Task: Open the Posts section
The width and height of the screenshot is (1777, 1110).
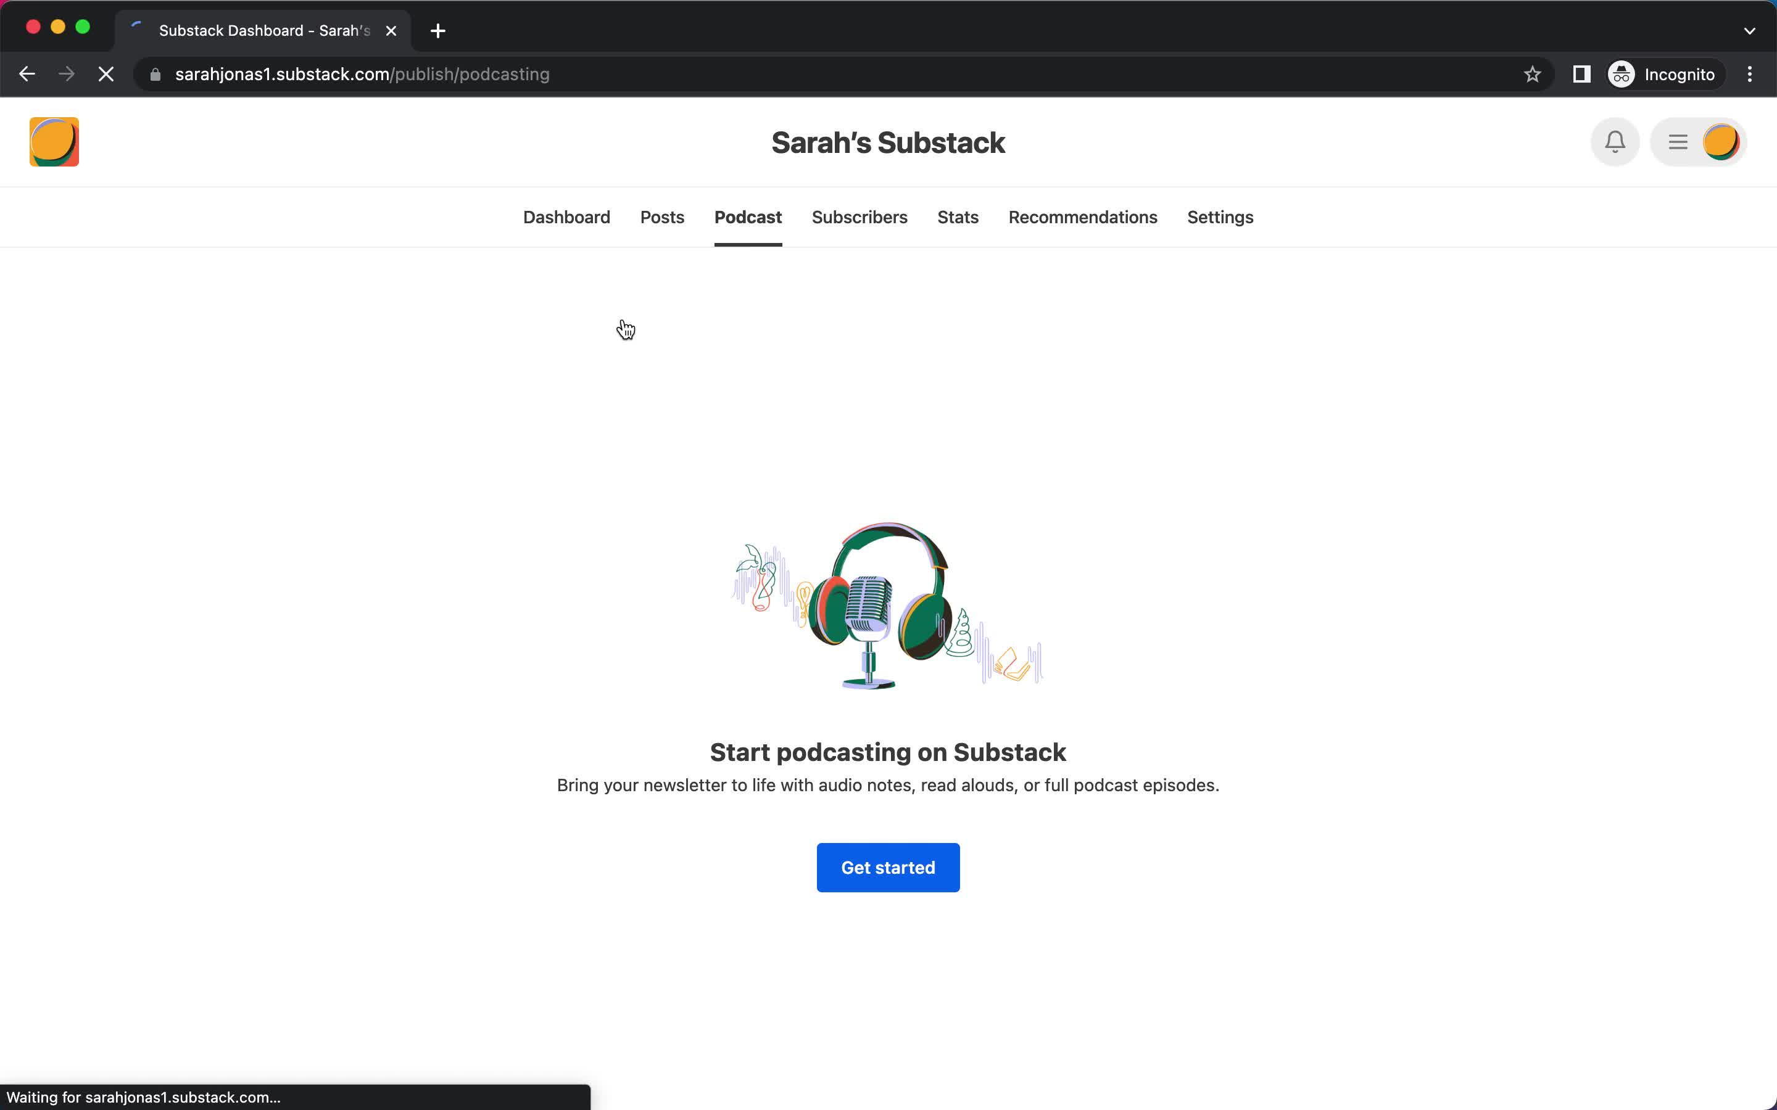Action: click(x=662, y=217)
